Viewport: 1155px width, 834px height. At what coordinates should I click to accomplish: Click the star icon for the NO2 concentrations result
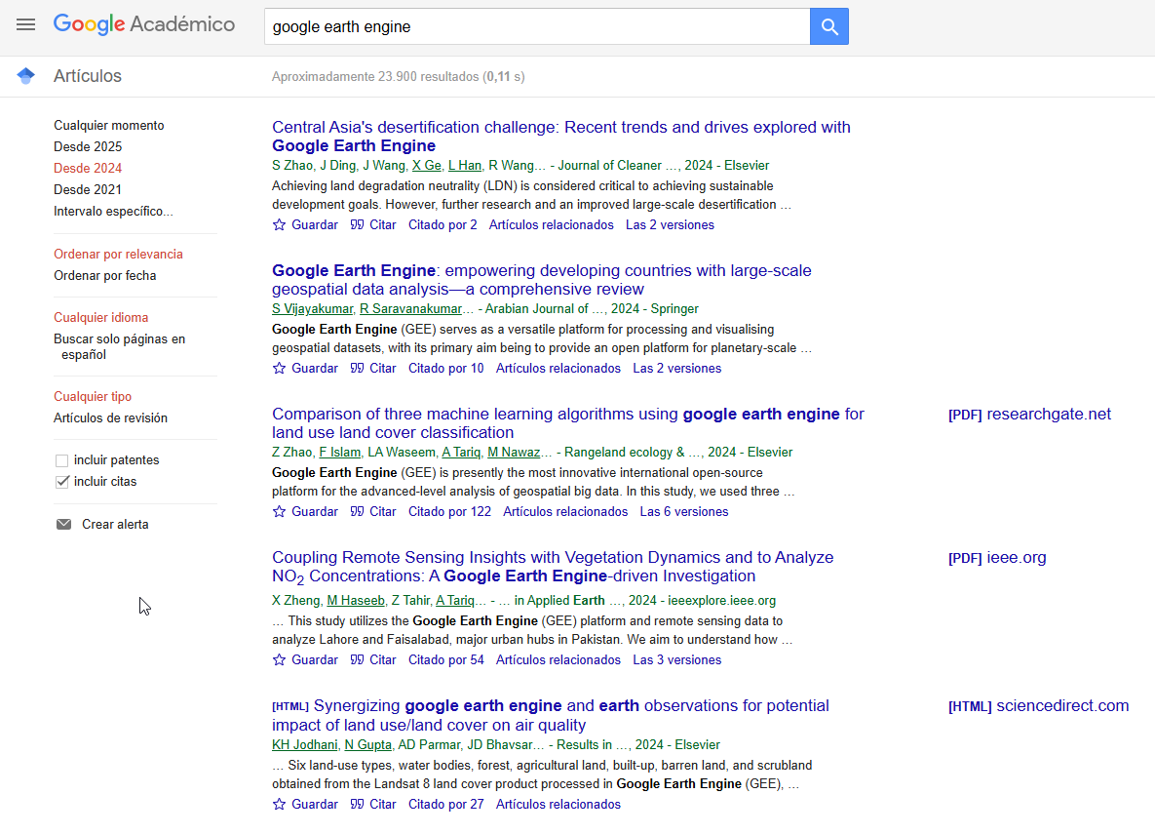(279, 660)
